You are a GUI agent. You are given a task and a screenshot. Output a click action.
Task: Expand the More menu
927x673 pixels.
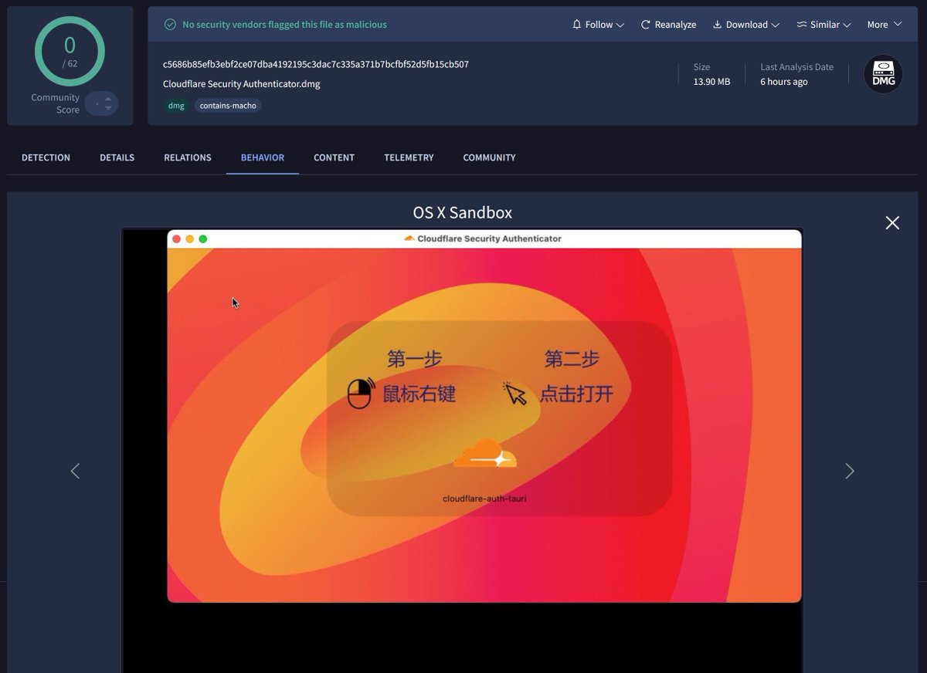[x=885, y=25]
